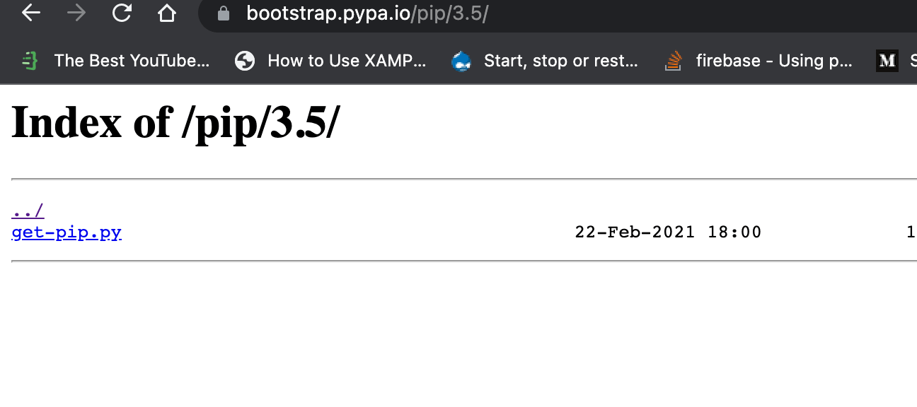Download get-pip.py via its link

[x=66, y=232]
